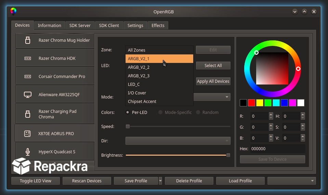328x195 pixels.
Task: Click the Apply All Devices button
Action: pos(213,81)
